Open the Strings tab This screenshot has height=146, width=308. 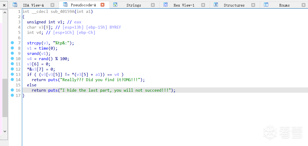point(134,5)
